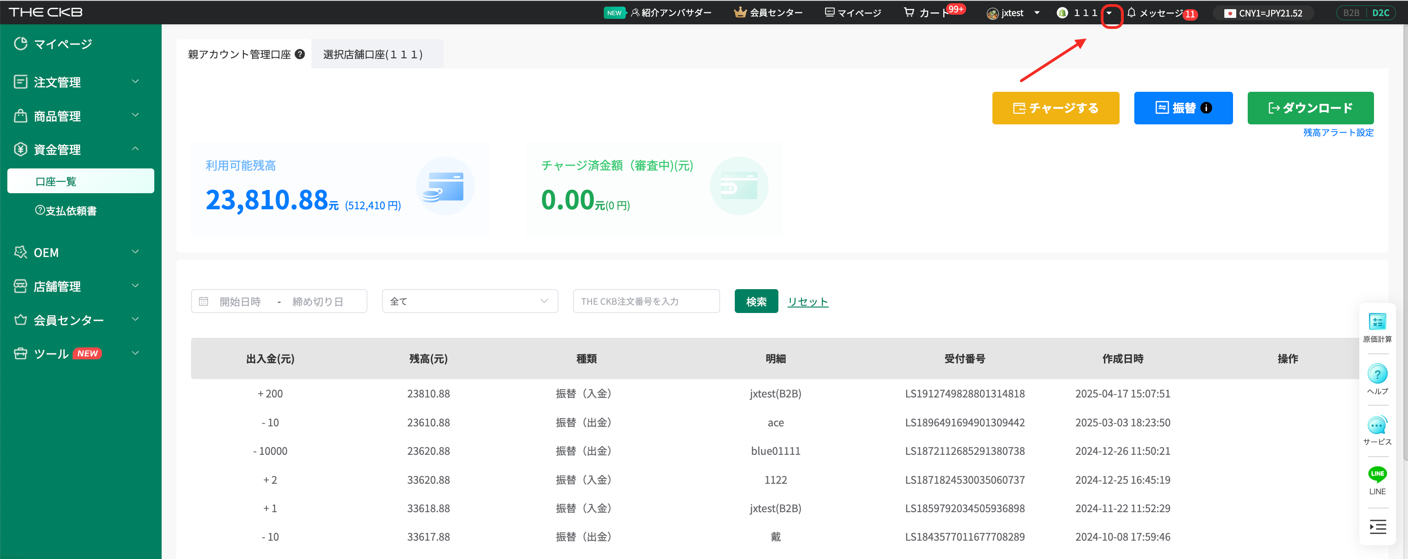
Task: Click the リセット link
Action: pyautogui.click(x=807, y=302)
